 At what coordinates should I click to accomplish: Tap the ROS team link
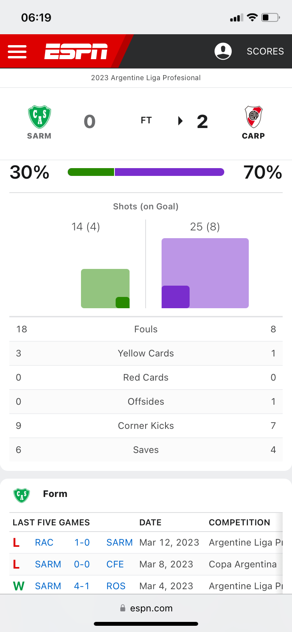(116, 586)
